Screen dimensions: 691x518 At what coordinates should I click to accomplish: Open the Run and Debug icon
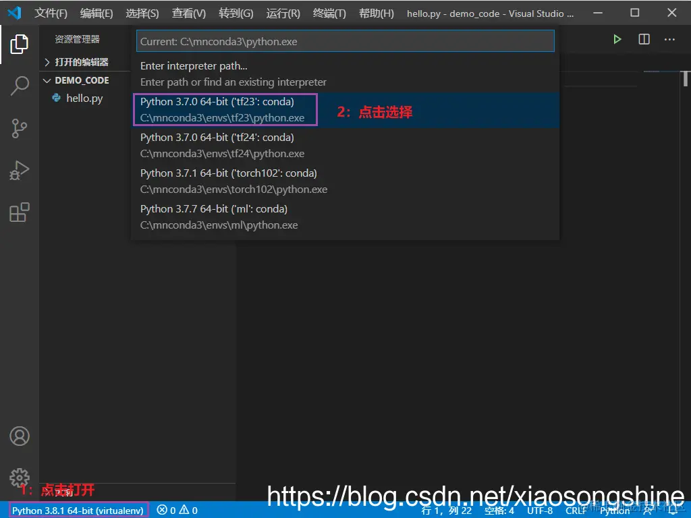click(x=20, y=171)
